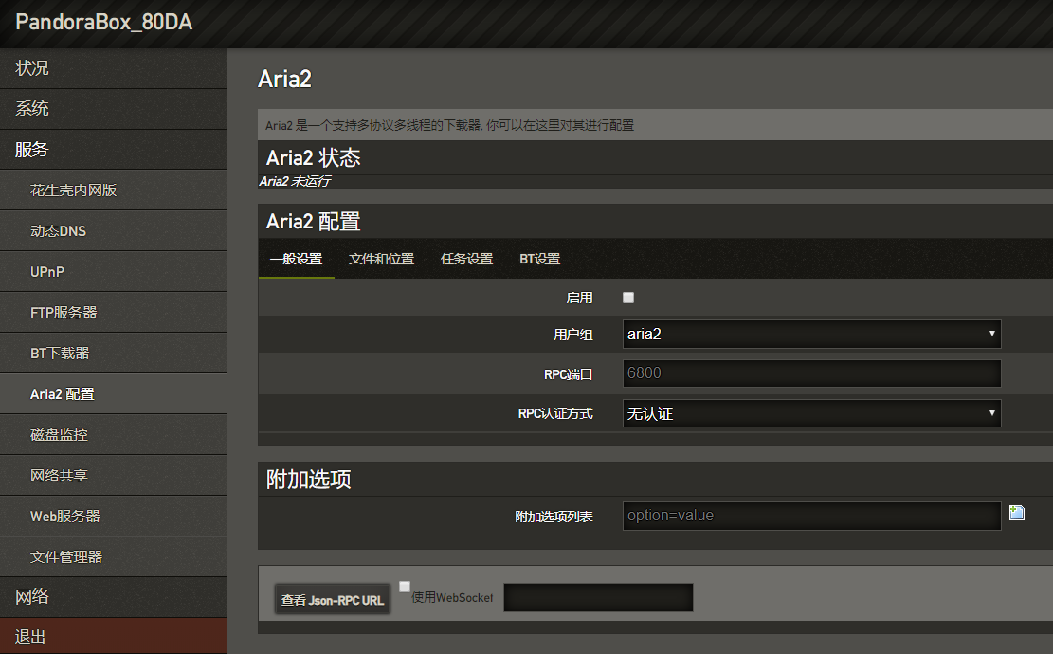
Task: Switch to the 文件和位置 tab
Action: [x=381, y=259]
